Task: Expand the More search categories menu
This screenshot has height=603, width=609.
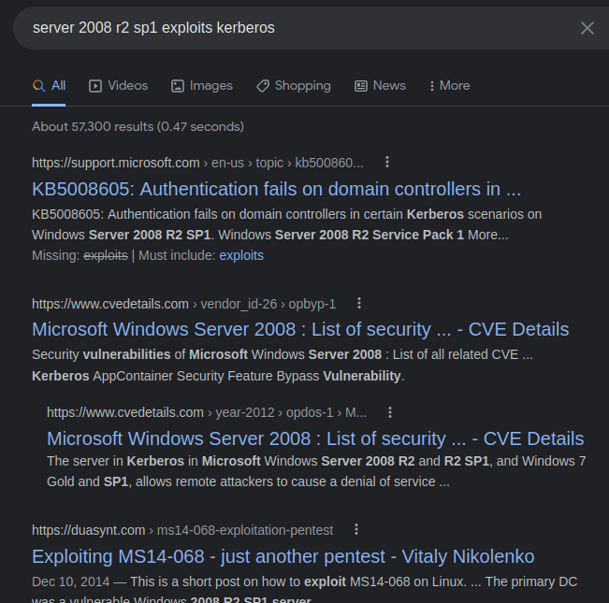Action: [449, 86]
